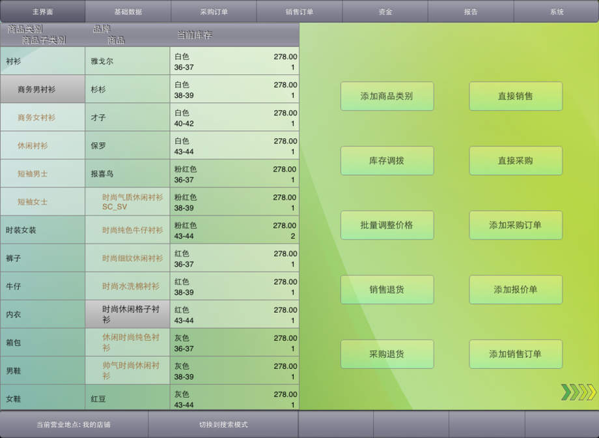Viewport: 599px width, 438px height.
Task: Switch to the 采购订单 tab
Action: [x=214, y=12]
